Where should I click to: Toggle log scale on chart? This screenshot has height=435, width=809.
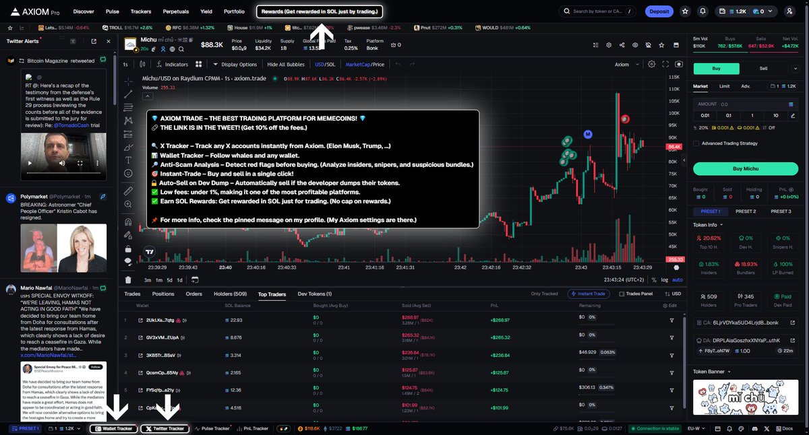click(x=665, y=279)
